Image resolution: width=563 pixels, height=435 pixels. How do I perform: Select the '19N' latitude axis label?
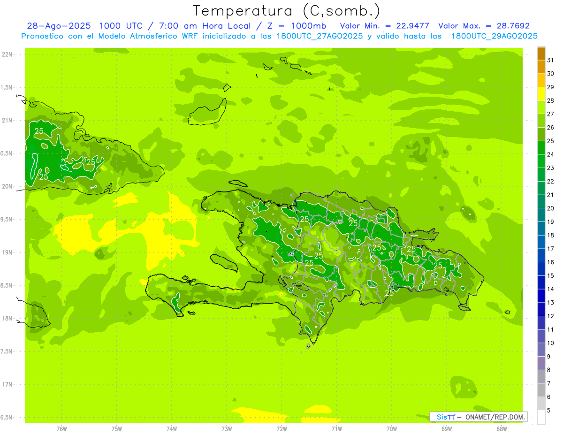click(8, 252)
